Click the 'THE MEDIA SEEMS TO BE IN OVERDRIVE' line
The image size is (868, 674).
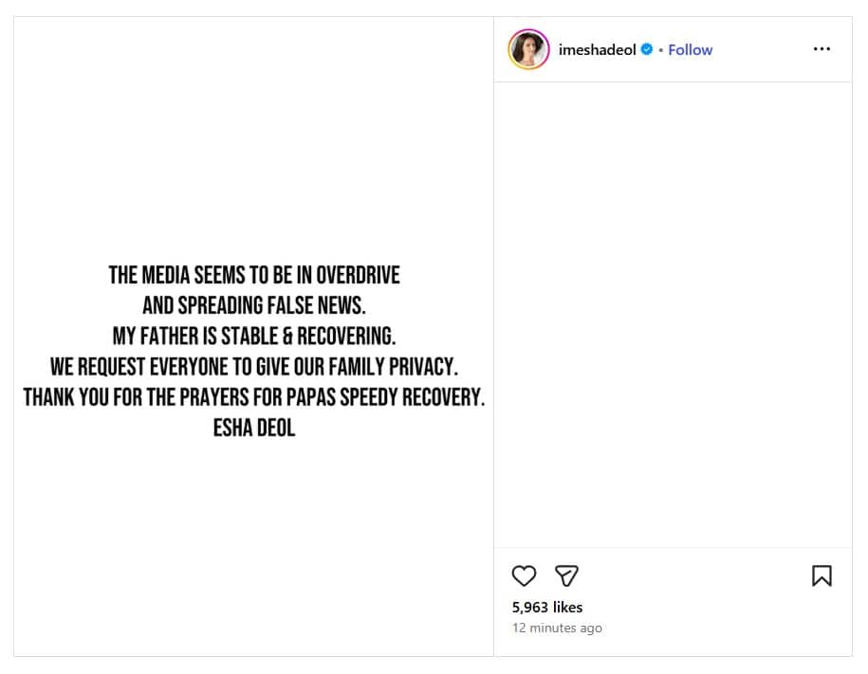(x=254, y=275)
